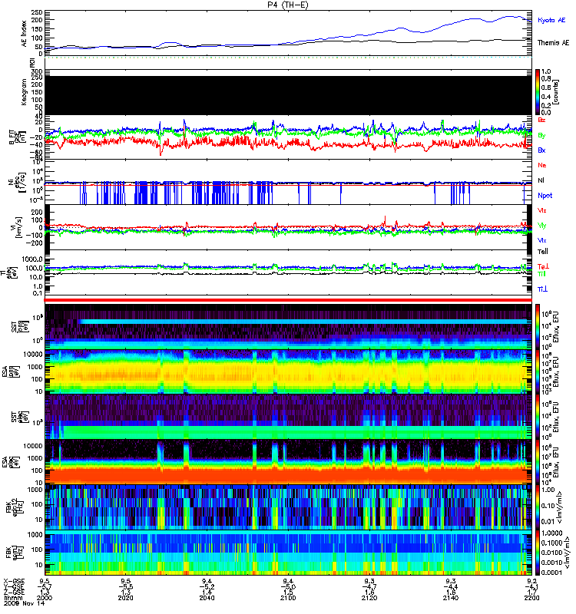The width and height of the screenshot is (576, 614).
Task: Select the red "Bz" legend label
Action: point(541,120)
